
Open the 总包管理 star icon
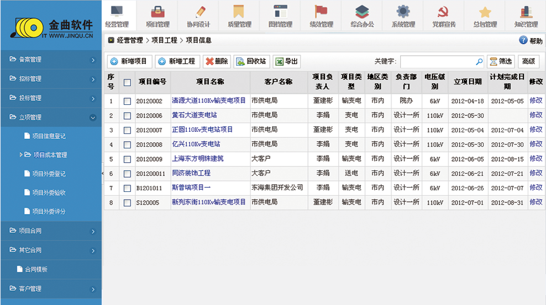coord(485,12)
